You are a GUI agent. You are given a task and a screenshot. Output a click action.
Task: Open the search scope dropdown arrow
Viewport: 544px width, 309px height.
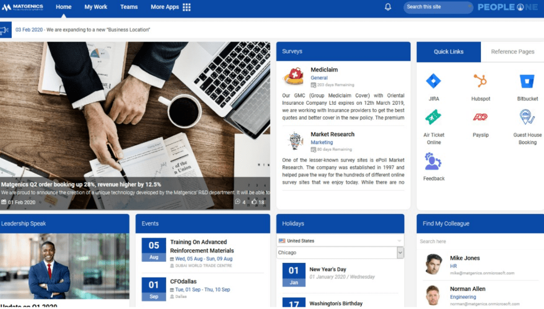470,7
